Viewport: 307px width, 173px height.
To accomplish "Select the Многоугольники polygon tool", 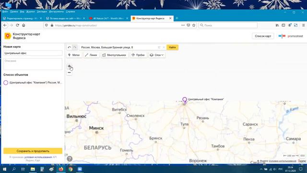I will click(x=115, y=55).
